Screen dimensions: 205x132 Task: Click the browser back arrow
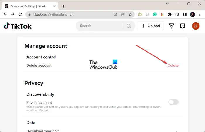[x=5, y=14]
